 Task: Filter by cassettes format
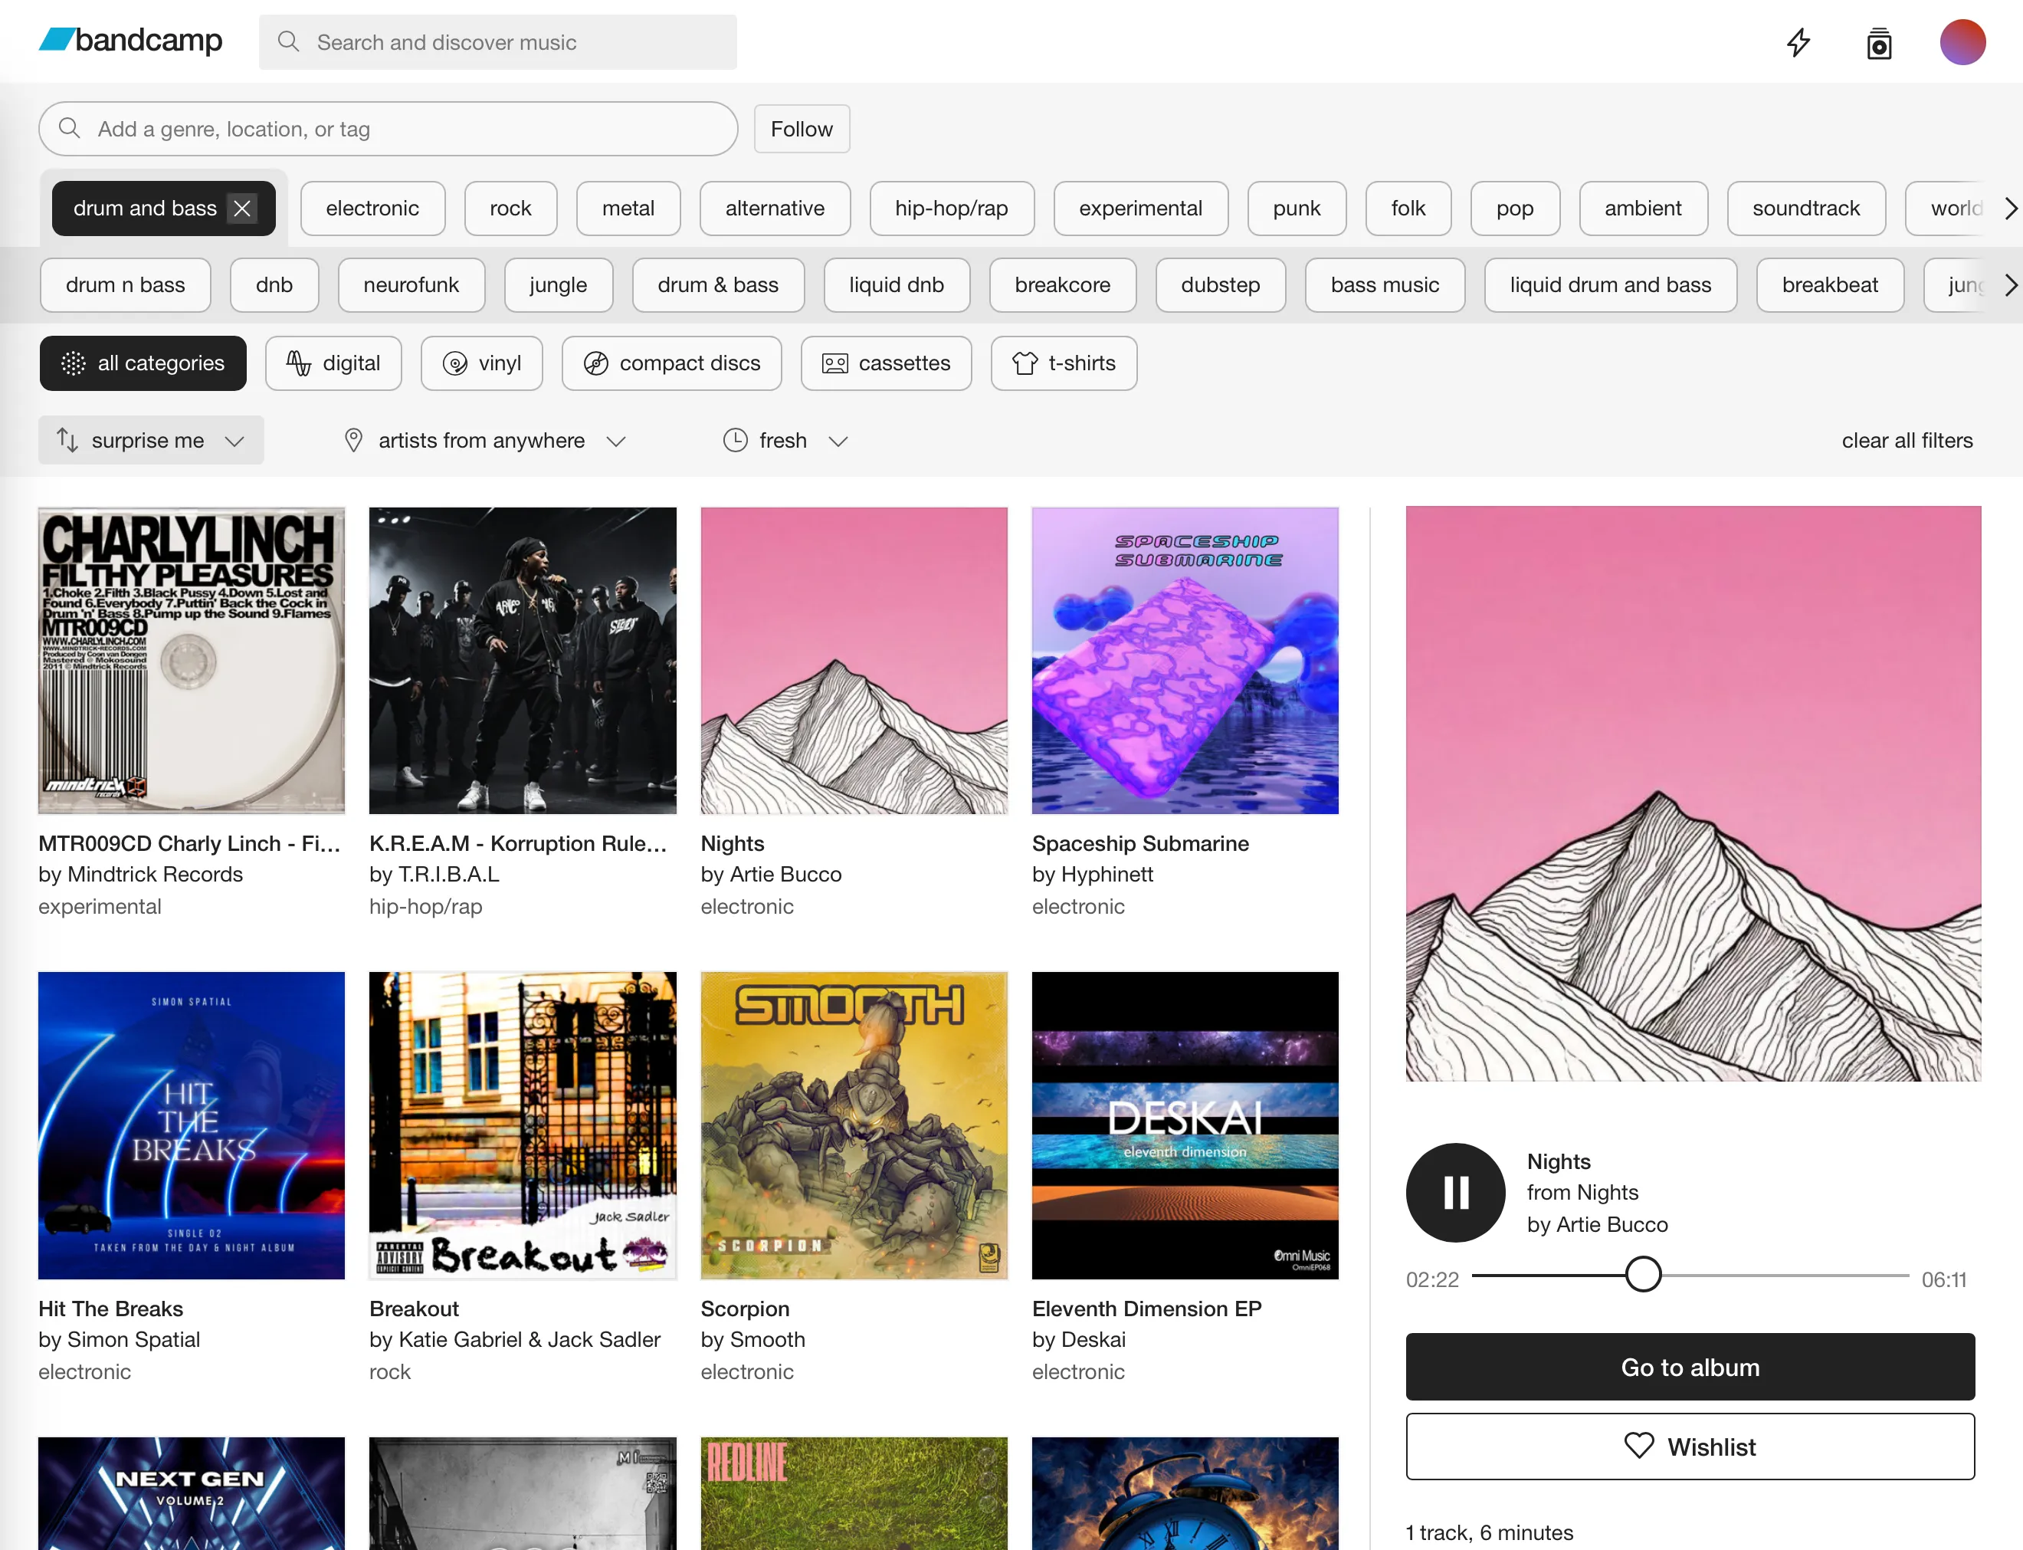[885, 363]
